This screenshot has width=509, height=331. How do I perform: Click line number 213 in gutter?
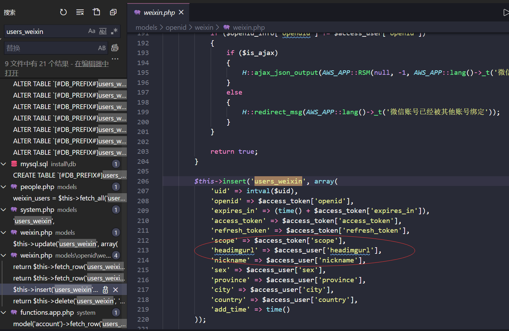pos(143,250)
